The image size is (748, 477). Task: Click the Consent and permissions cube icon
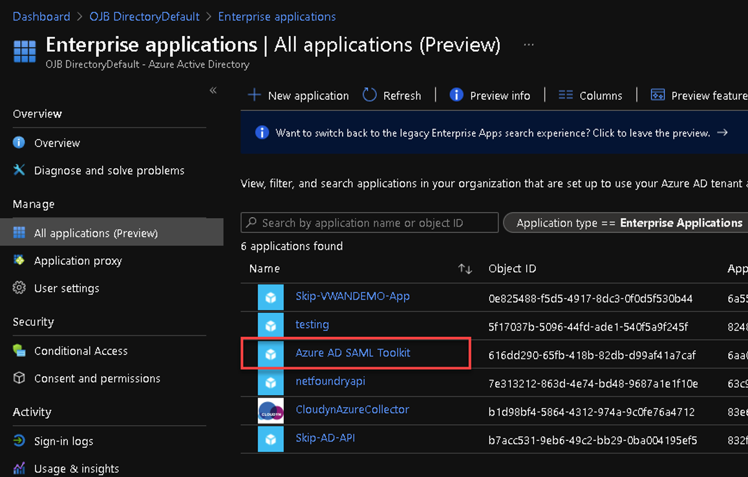tap(19, 378)
